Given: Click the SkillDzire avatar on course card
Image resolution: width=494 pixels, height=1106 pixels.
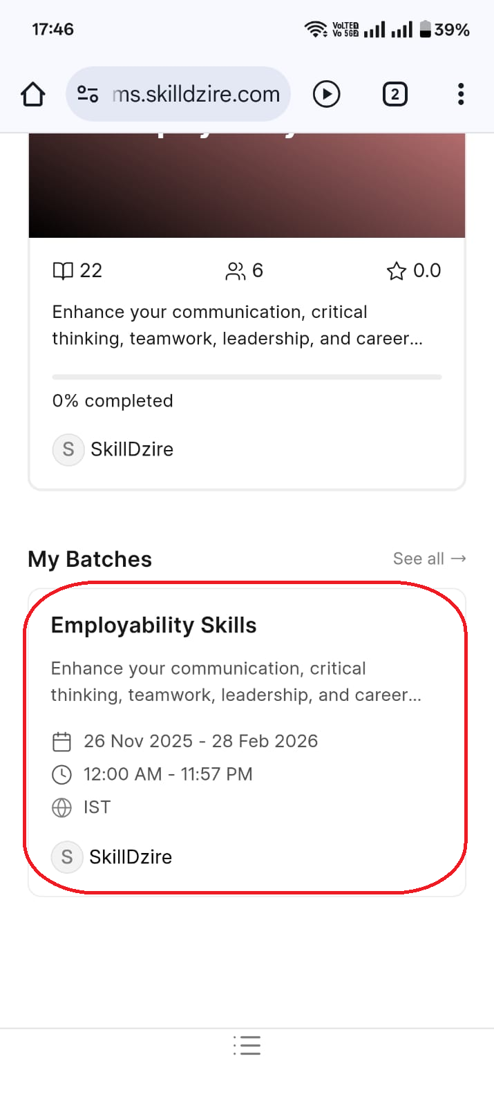Looking at the screenshot, I should point(68,449).
